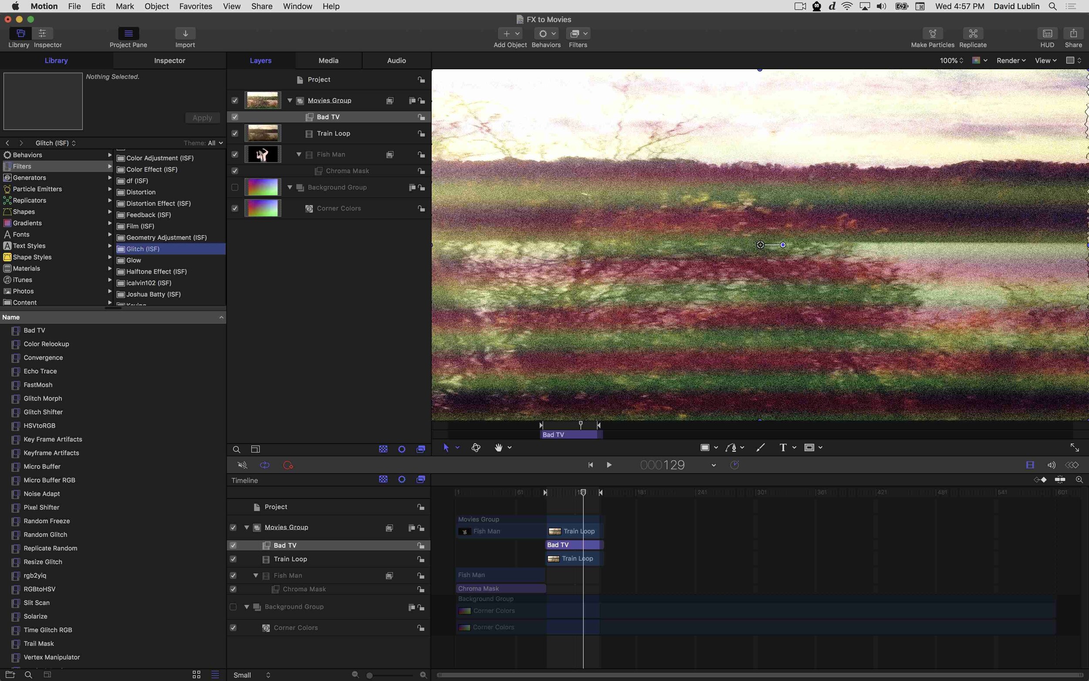Click the Replicate toolbar icon
This screenshot has height=681, width=1089.
(973, 33)
